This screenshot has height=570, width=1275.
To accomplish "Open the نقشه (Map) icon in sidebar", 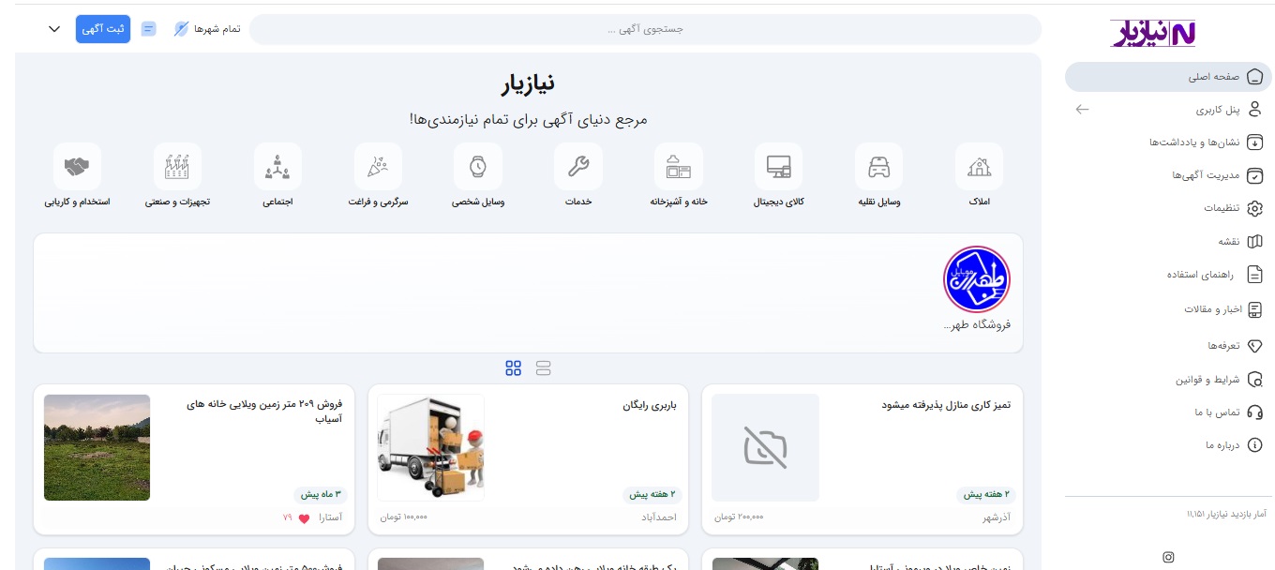I will click(1255, 241).
